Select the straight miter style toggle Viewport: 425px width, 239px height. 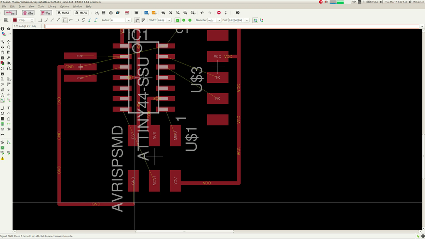143,20
